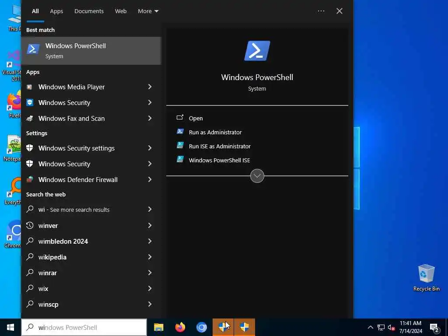Click the history clock icon beside winver
This screenshot has height=336, width=448.
[x=30, y=225]
